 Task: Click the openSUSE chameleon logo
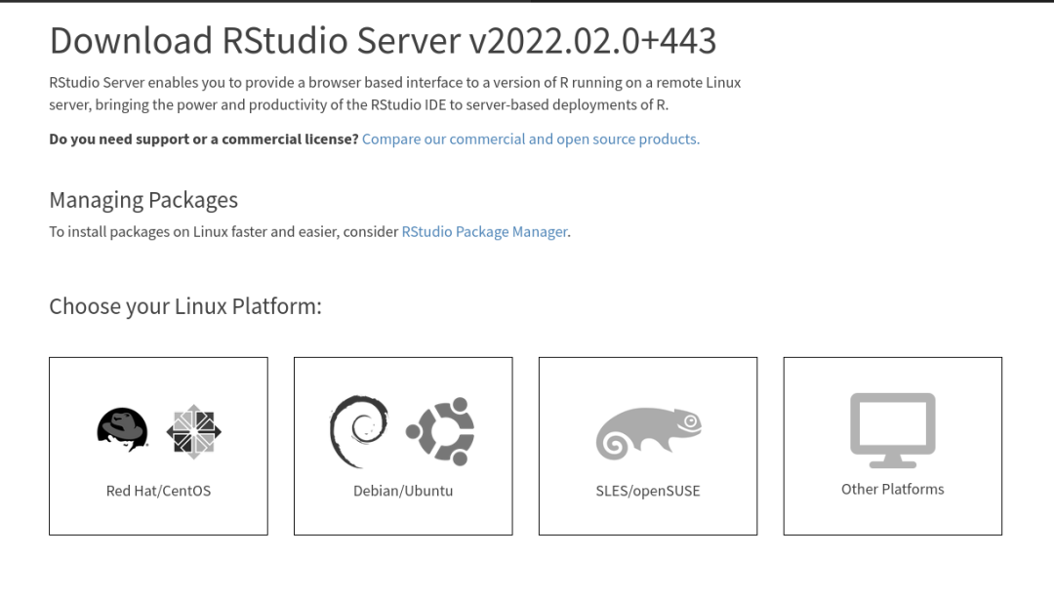tap(649, 433)
